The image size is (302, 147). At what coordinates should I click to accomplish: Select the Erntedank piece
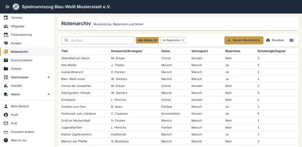click(x=178, y=100)
